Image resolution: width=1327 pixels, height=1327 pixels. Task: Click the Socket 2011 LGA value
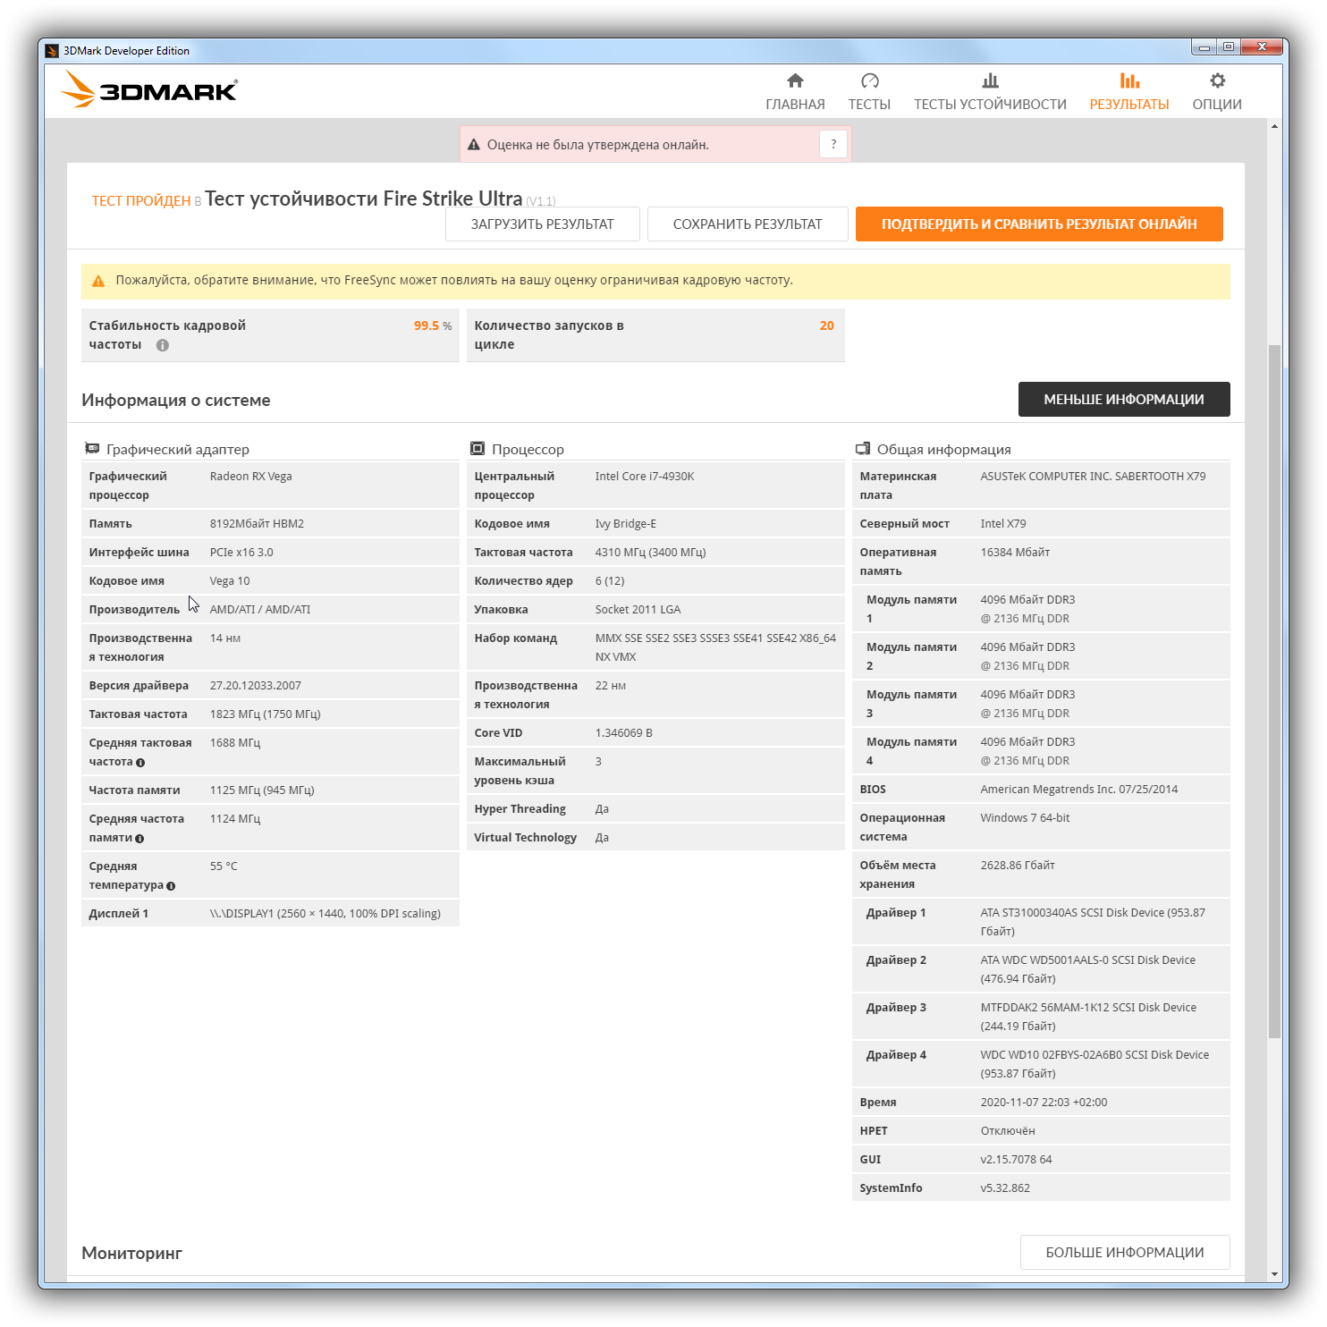638,610
